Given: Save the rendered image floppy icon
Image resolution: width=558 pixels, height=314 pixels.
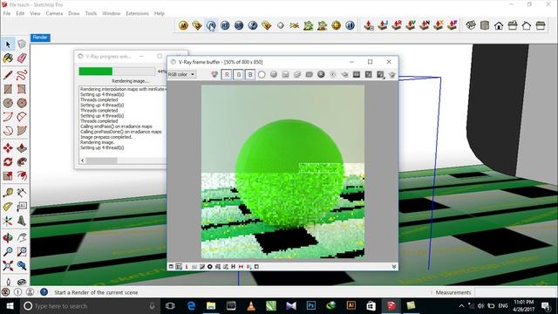Looking at the screenshot, I should pyautogui.click(x=285, y=74).
